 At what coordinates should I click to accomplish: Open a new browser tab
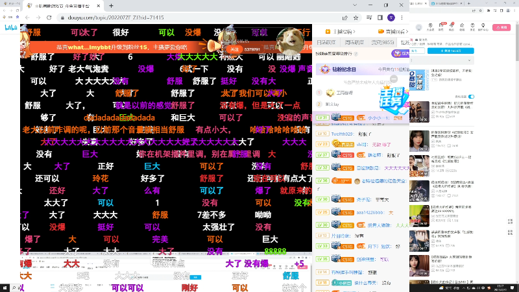coord(111,6)
